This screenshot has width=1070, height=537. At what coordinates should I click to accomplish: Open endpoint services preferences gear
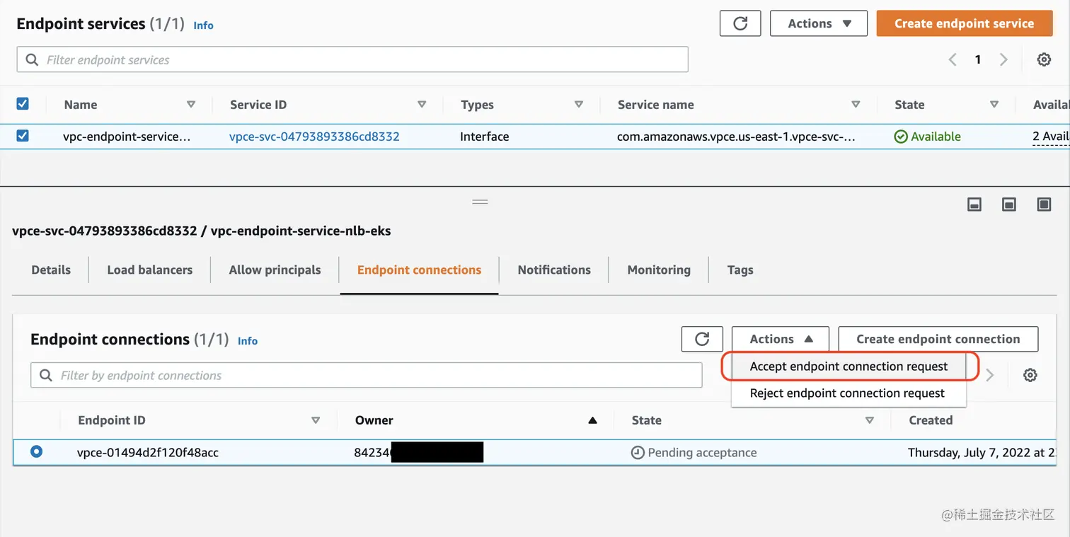point(1044,60)
